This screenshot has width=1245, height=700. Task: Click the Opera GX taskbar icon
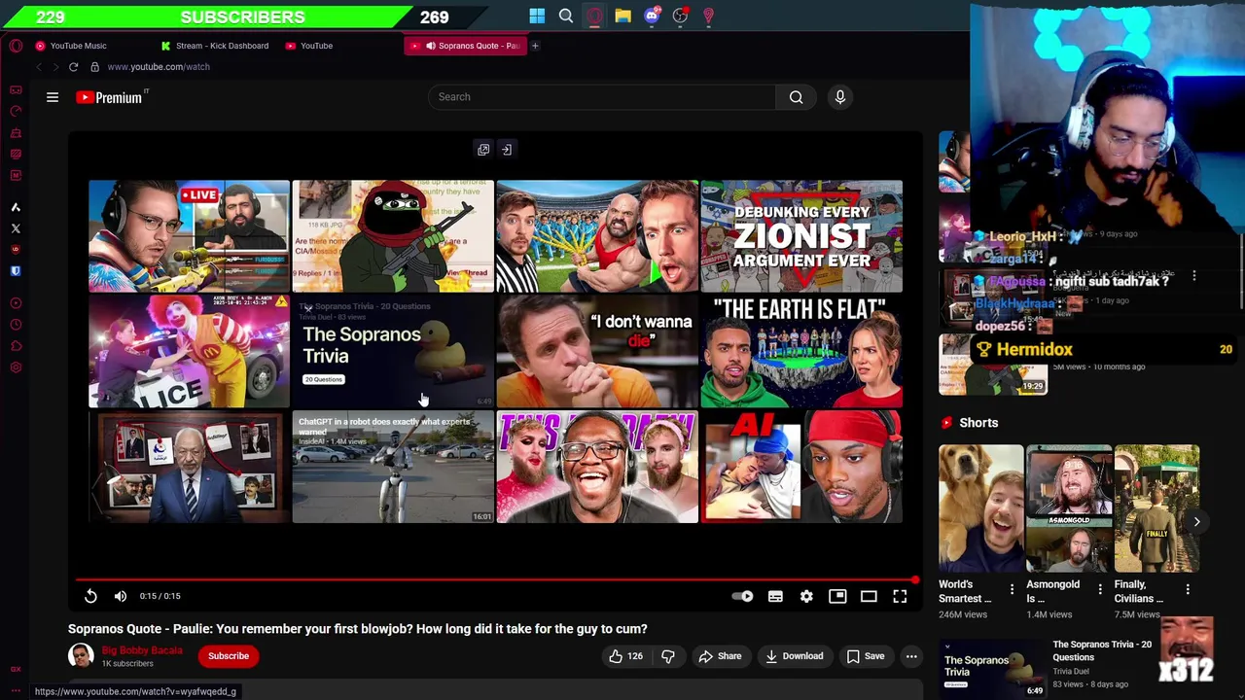(594, 17)
